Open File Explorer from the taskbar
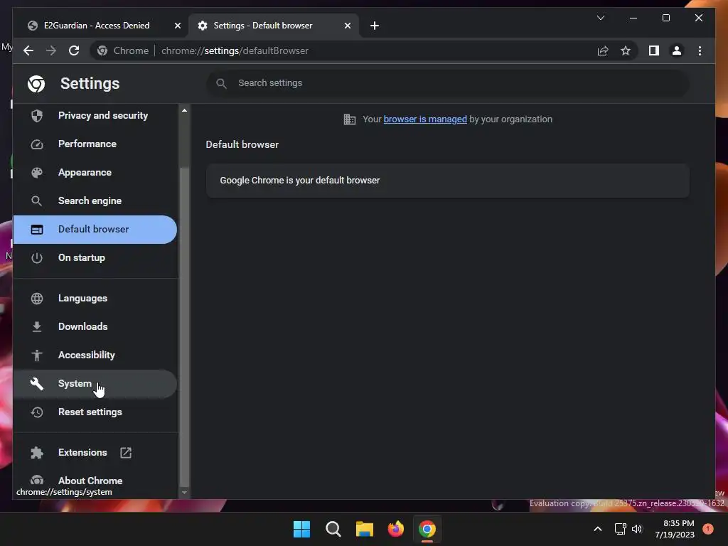The width and height of the screenshot is (728, 546). pos(365,529)
